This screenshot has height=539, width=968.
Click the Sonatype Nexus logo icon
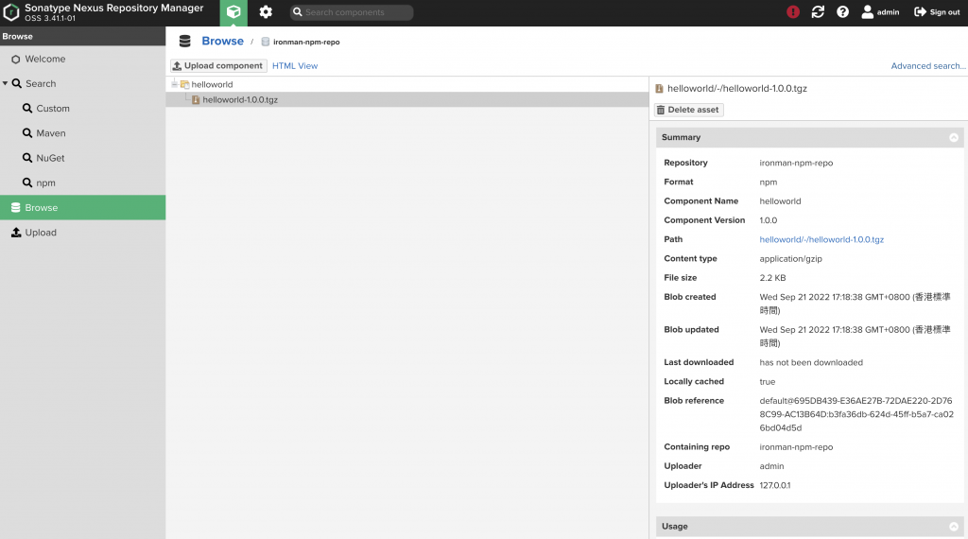pos(11,12)
